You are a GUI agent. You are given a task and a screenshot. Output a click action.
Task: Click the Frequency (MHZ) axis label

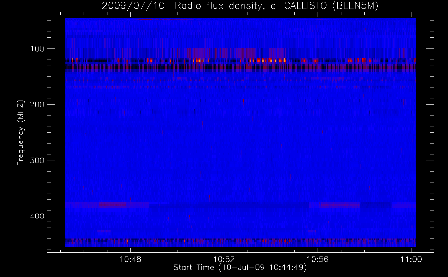[21, 133]
